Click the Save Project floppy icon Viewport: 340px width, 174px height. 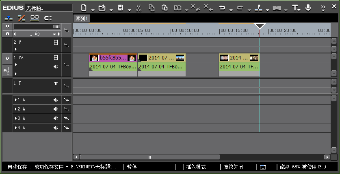(120, 8)
